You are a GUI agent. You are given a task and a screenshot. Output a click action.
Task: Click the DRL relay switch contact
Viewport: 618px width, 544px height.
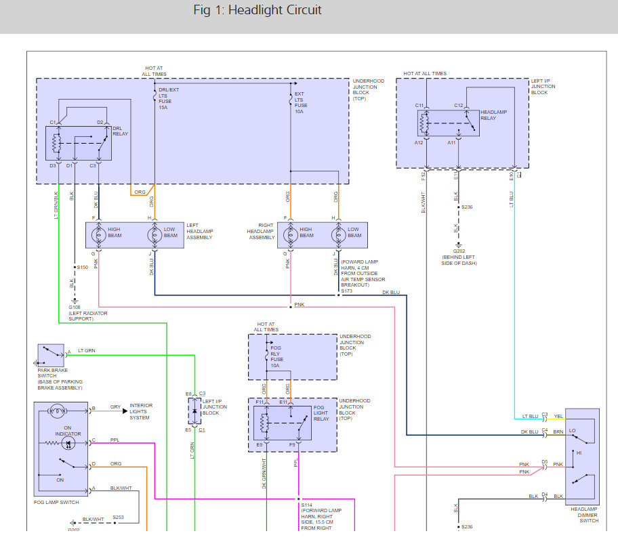click(x=103, y=144)
